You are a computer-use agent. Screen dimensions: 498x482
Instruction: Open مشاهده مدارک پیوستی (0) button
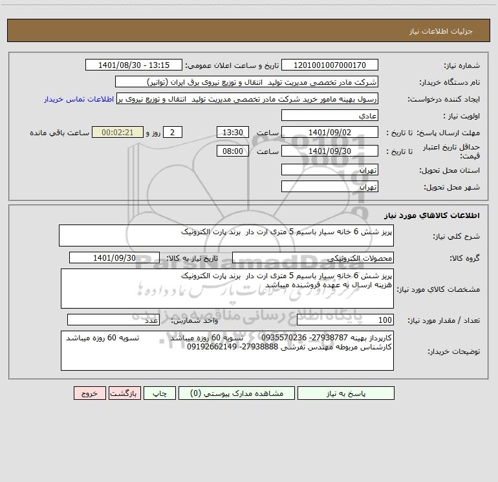click(x=237, y=393)
